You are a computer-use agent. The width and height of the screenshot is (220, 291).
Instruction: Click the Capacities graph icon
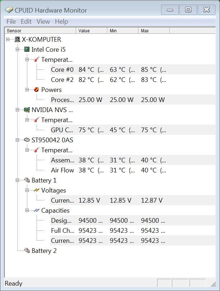pyautogui.click(x=37, y=210)
